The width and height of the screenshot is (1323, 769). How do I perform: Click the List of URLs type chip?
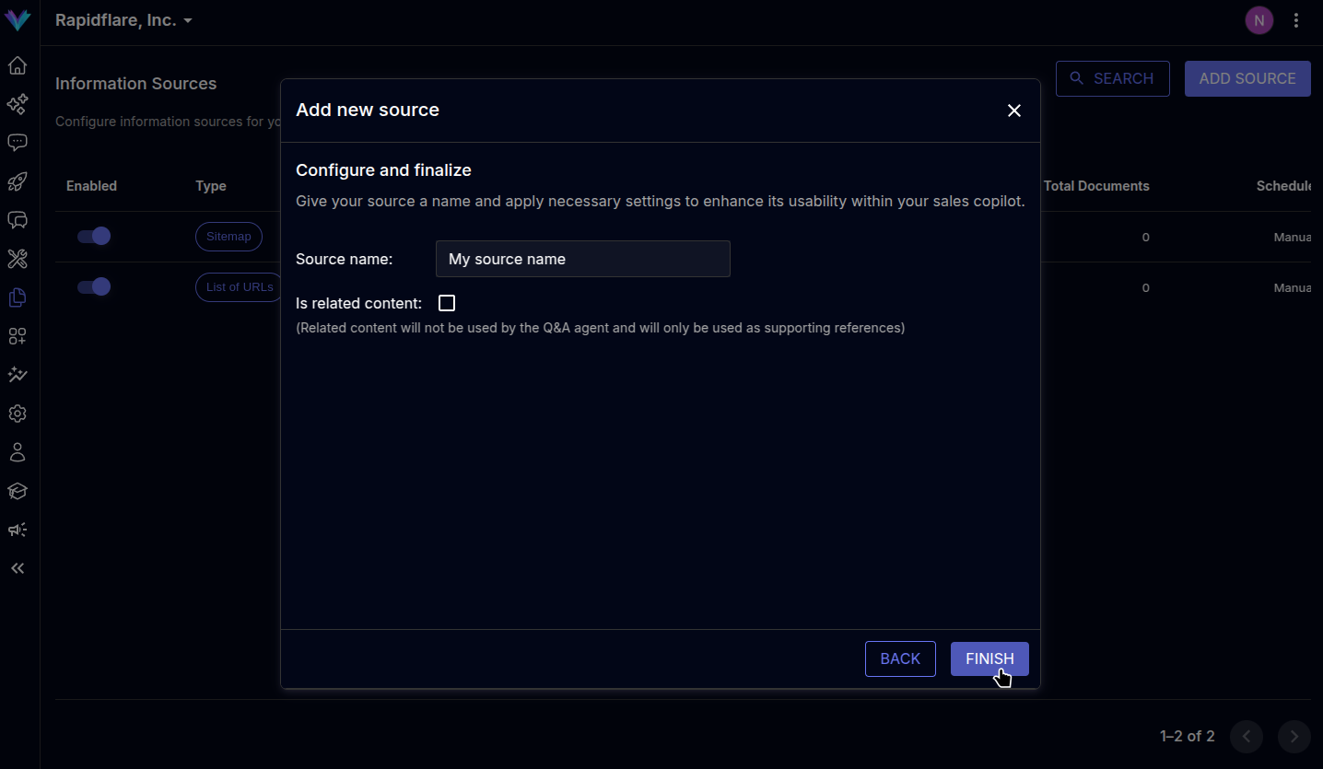[239, 286]
